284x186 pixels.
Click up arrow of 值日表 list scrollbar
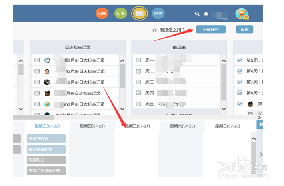[224, 61]
